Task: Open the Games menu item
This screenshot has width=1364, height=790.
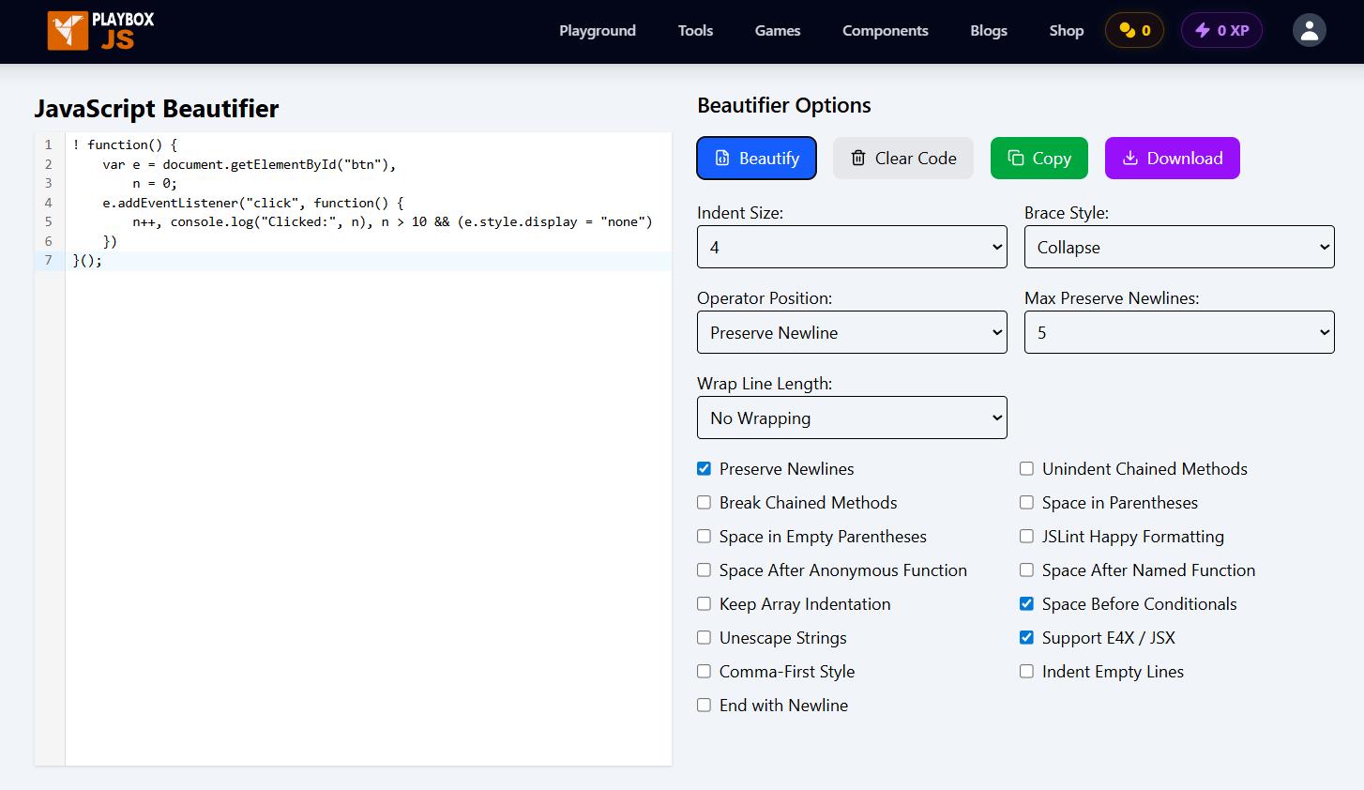Action: pyautogui.click(x=777, y=30)
